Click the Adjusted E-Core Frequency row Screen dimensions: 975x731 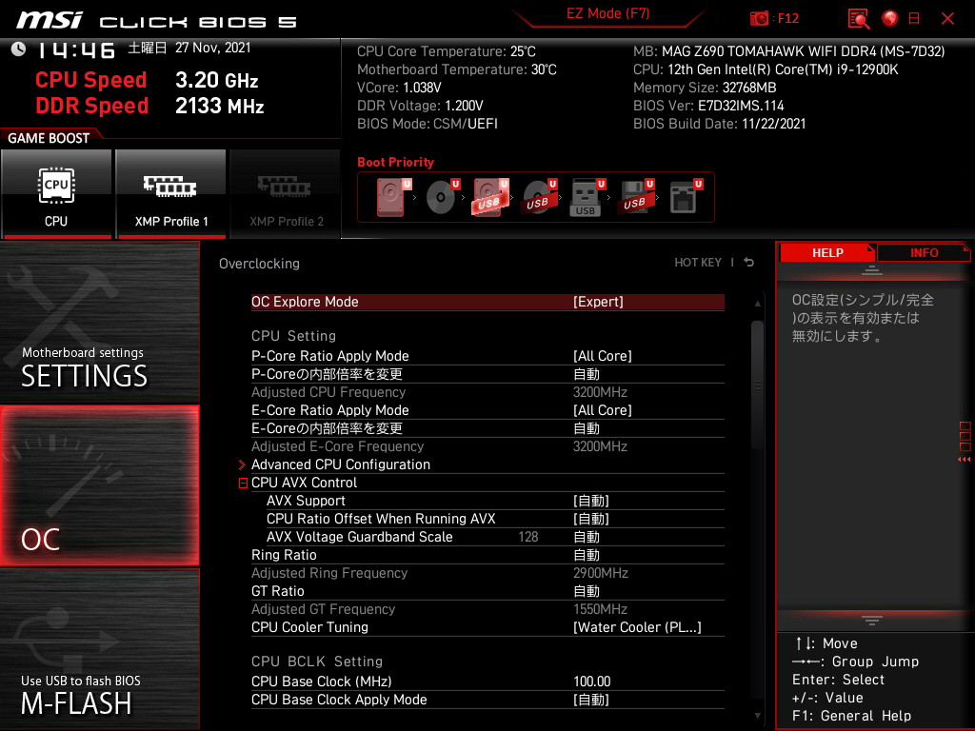coord(487,446)
